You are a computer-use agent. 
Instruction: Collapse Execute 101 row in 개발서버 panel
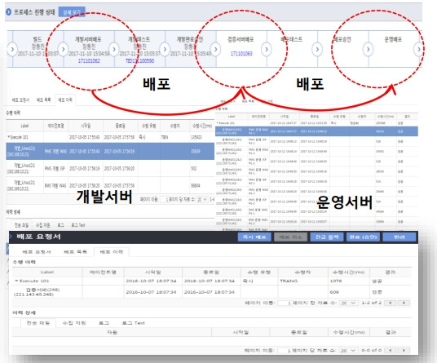9,137
